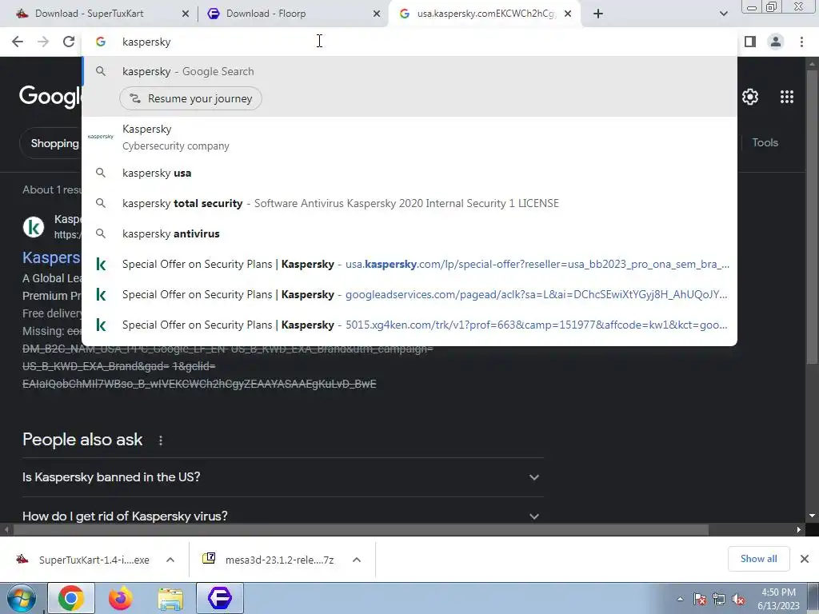Click the vertical scrollbar down arrow
The image size is (819, 614).
coord(813,516)
